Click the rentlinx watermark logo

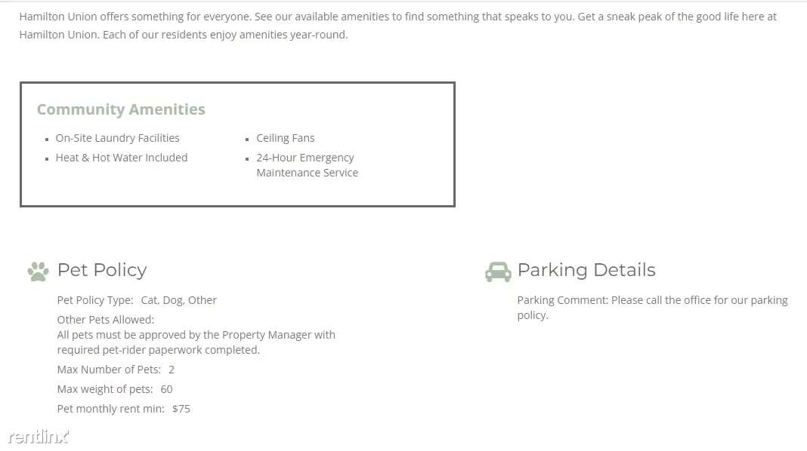coord(39,437)
